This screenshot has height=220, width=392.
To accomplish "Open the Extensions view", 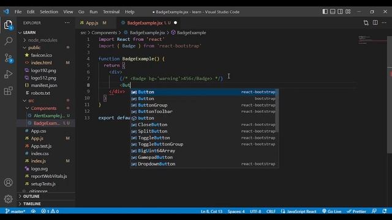I will (x=8, y=91).
